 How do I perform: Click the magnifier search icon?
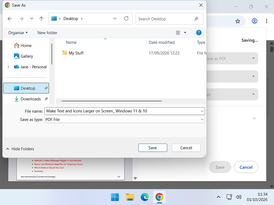196,19
